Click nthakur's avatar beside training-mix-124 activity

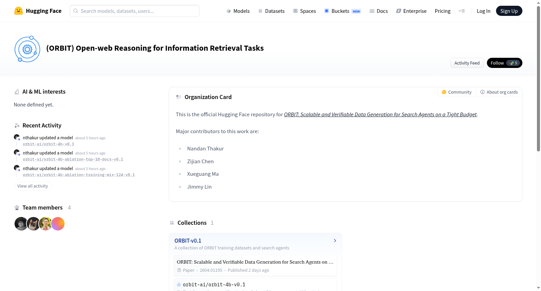17,168
